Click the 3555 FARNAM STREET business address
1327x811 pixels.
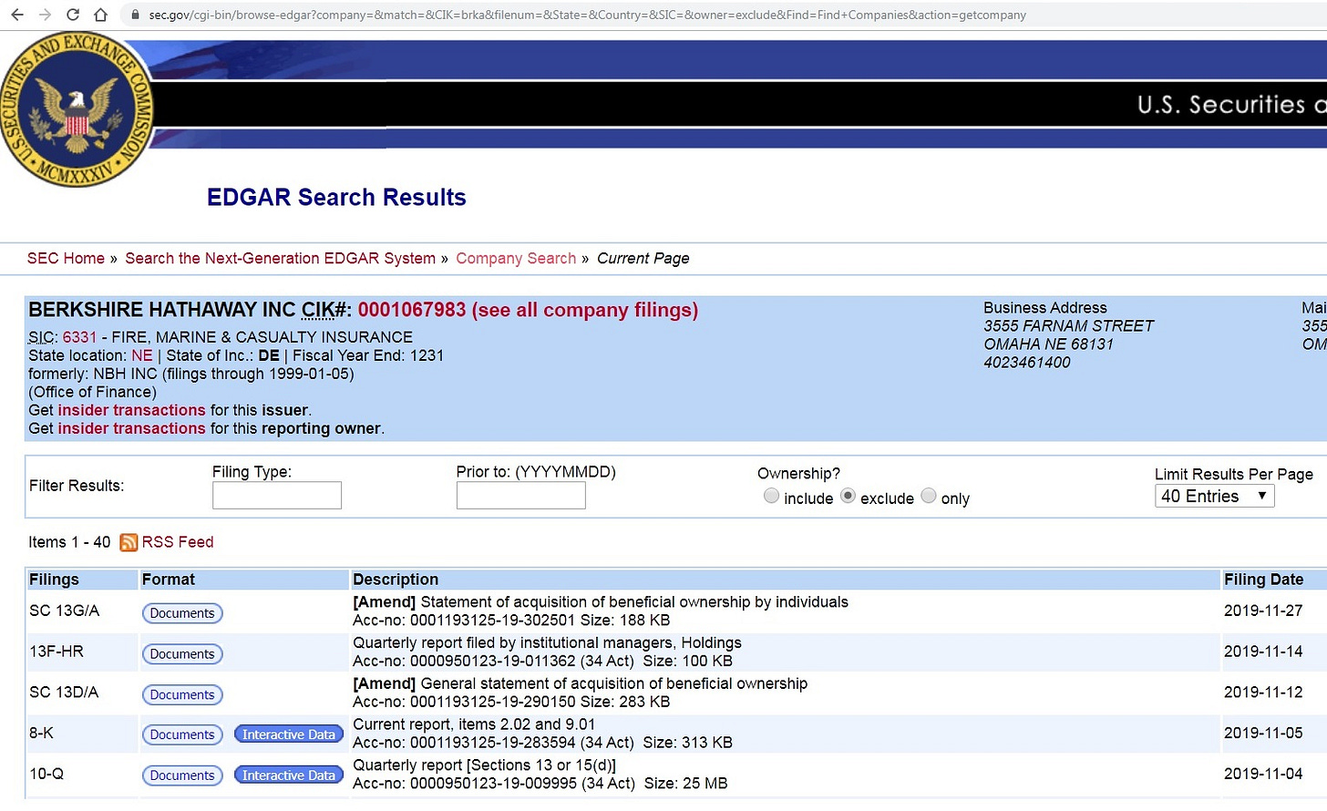1068,326
